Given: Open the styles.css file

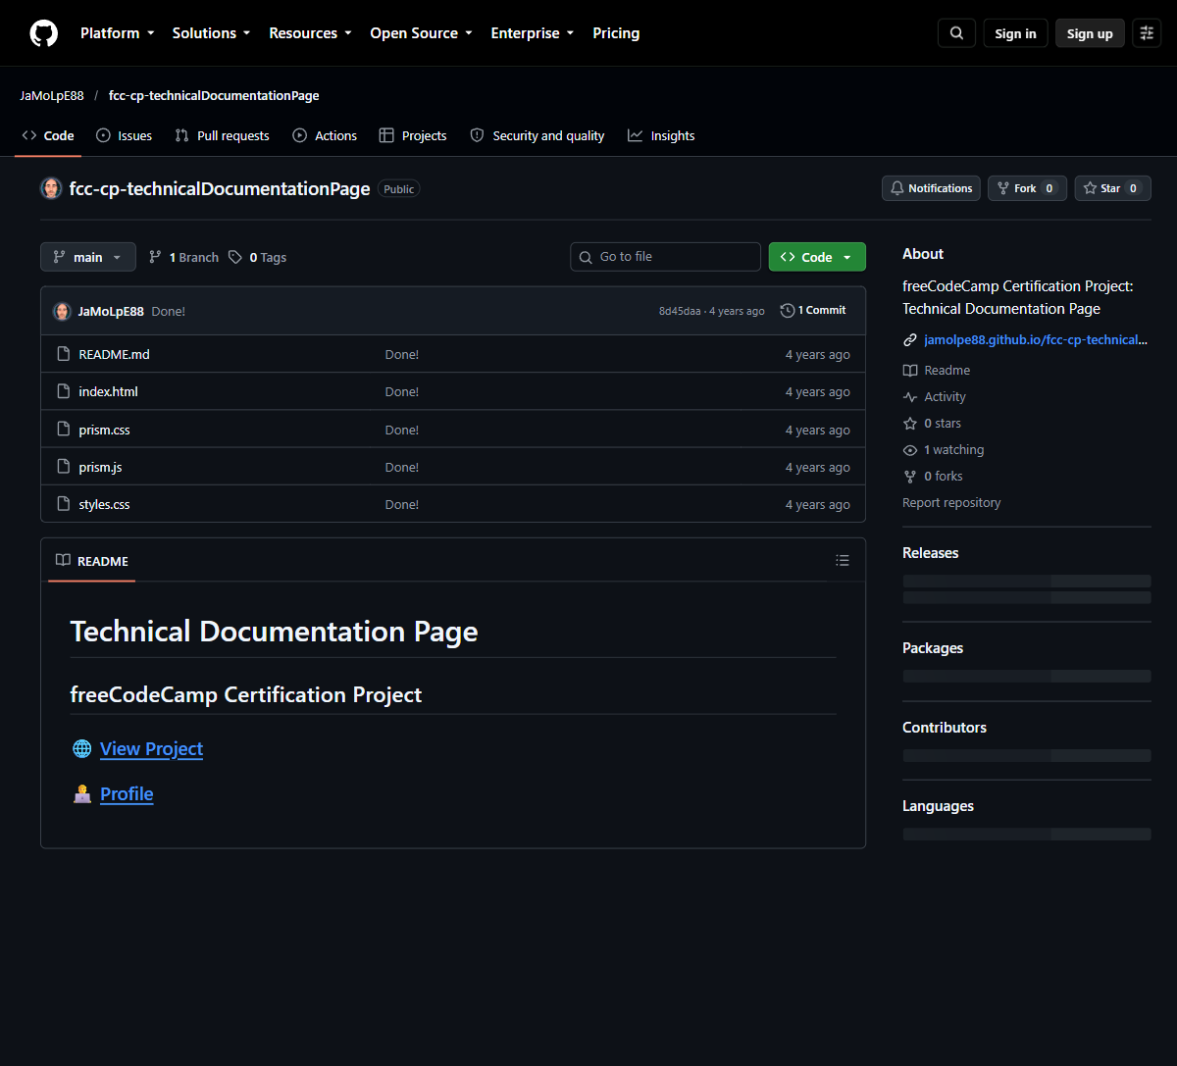Looking at the screenshot, I should [x=105, y=504].
